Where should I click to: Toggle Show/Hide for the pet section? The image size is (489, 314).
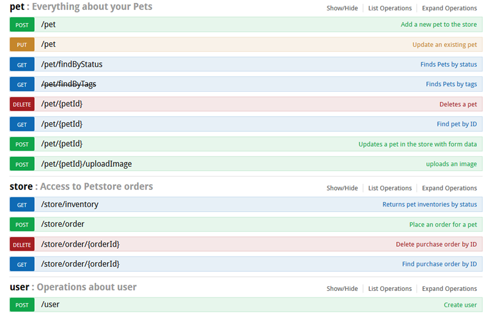coord(342,8)
